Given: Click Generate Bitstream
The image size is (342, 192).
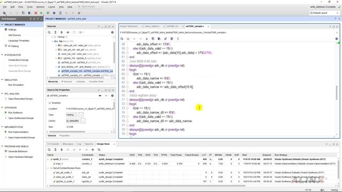Looking at the screenshot, I should (x=18, y=151).
